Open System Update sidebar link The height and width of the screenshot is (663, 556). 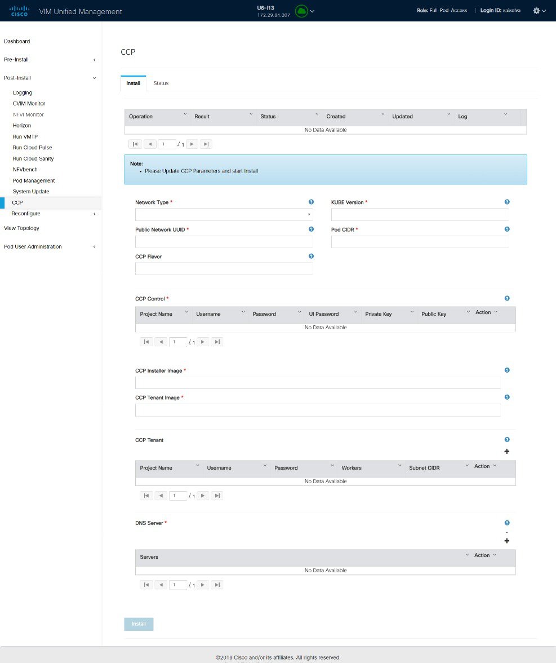[x=31, y=192]
